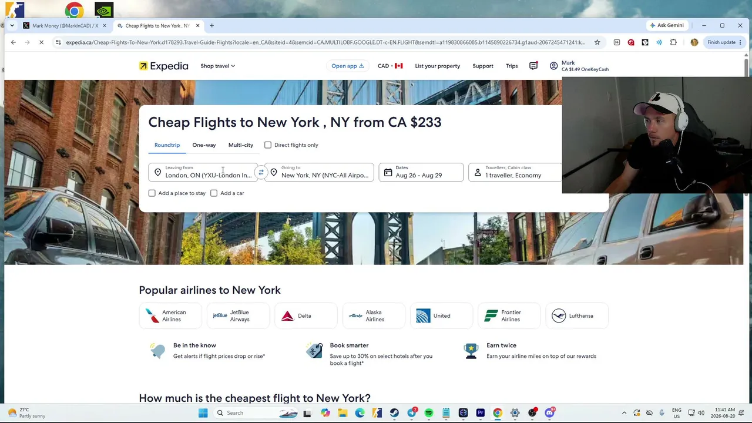
Task: Open the Support menu item
Action: coord(483,66)
